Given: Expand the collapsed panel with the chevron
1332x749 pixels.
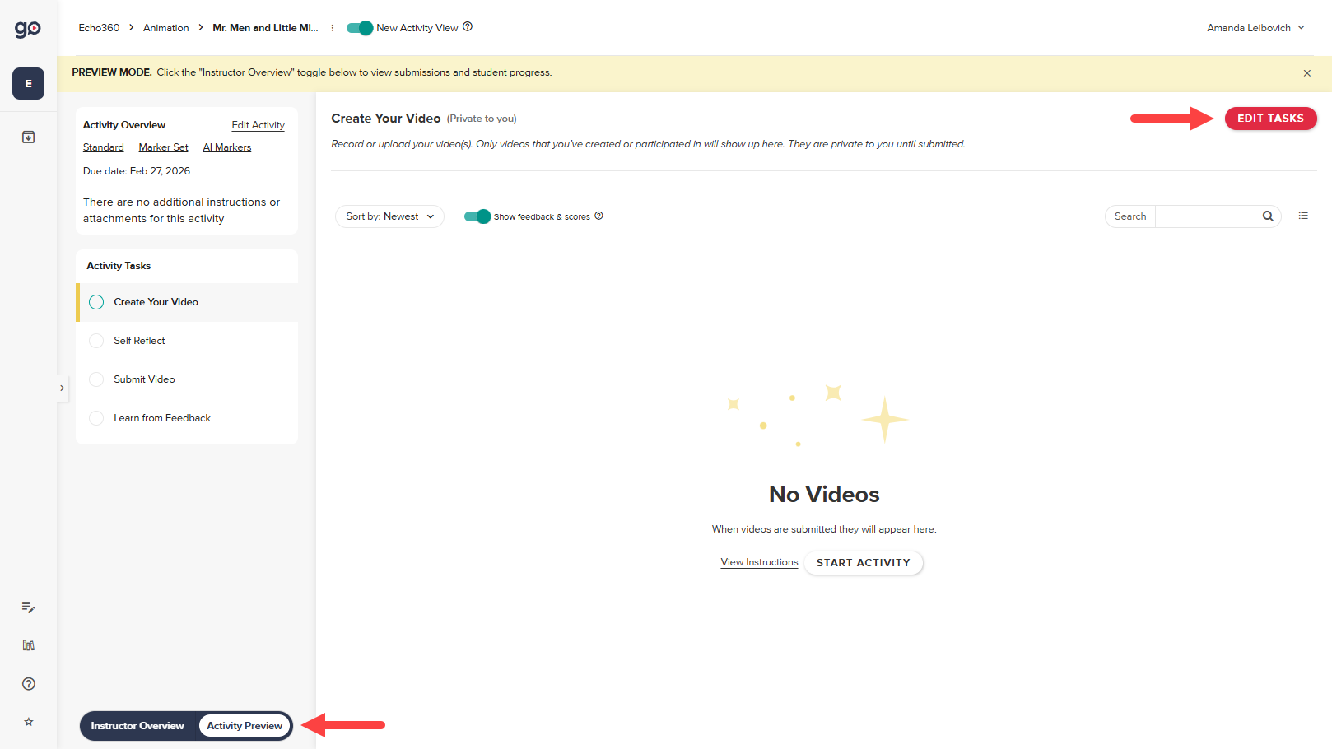Looking at the screenshot, I should pyautogui.click(x=62, y=387).
